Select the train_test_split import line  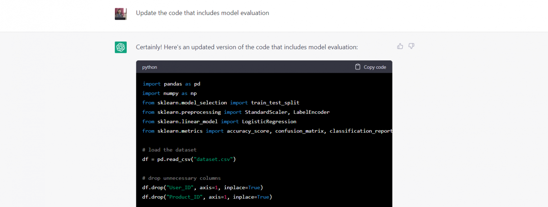pos(220,103)
